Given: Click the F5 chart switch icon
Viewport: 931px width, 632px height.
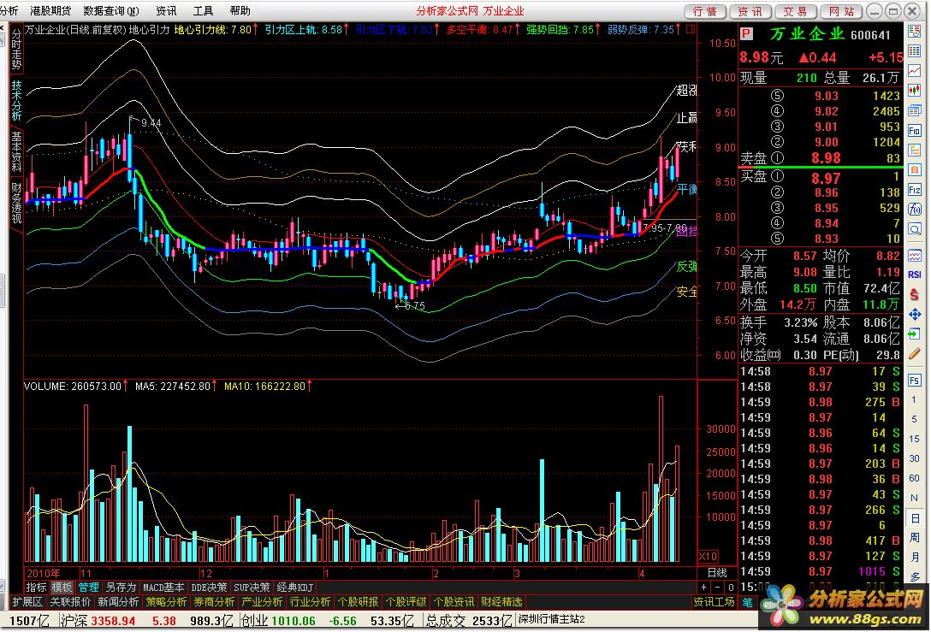Looking at the screenshot, I should (915, 381).
